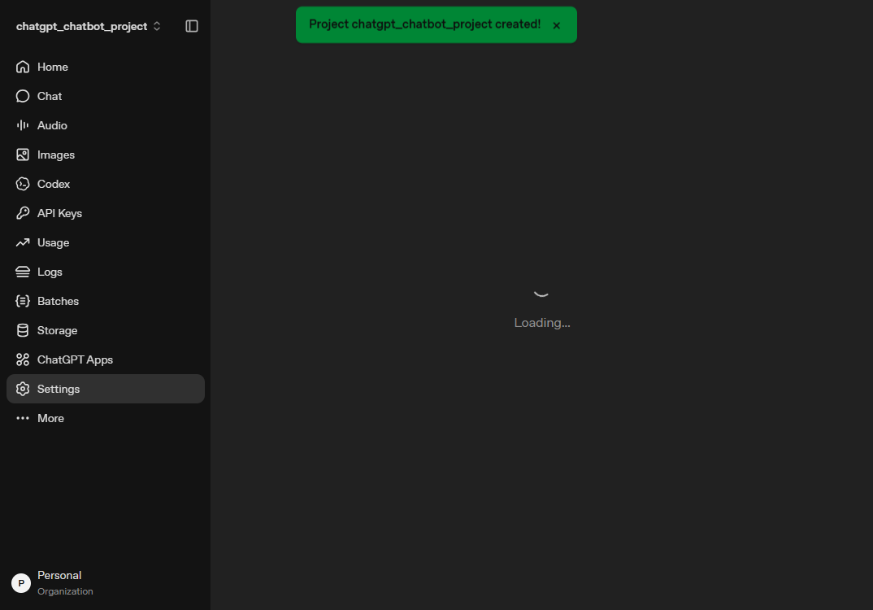The image size is (873, 610).
Task: Dismiss the project created notification
Action: point(556,25)
